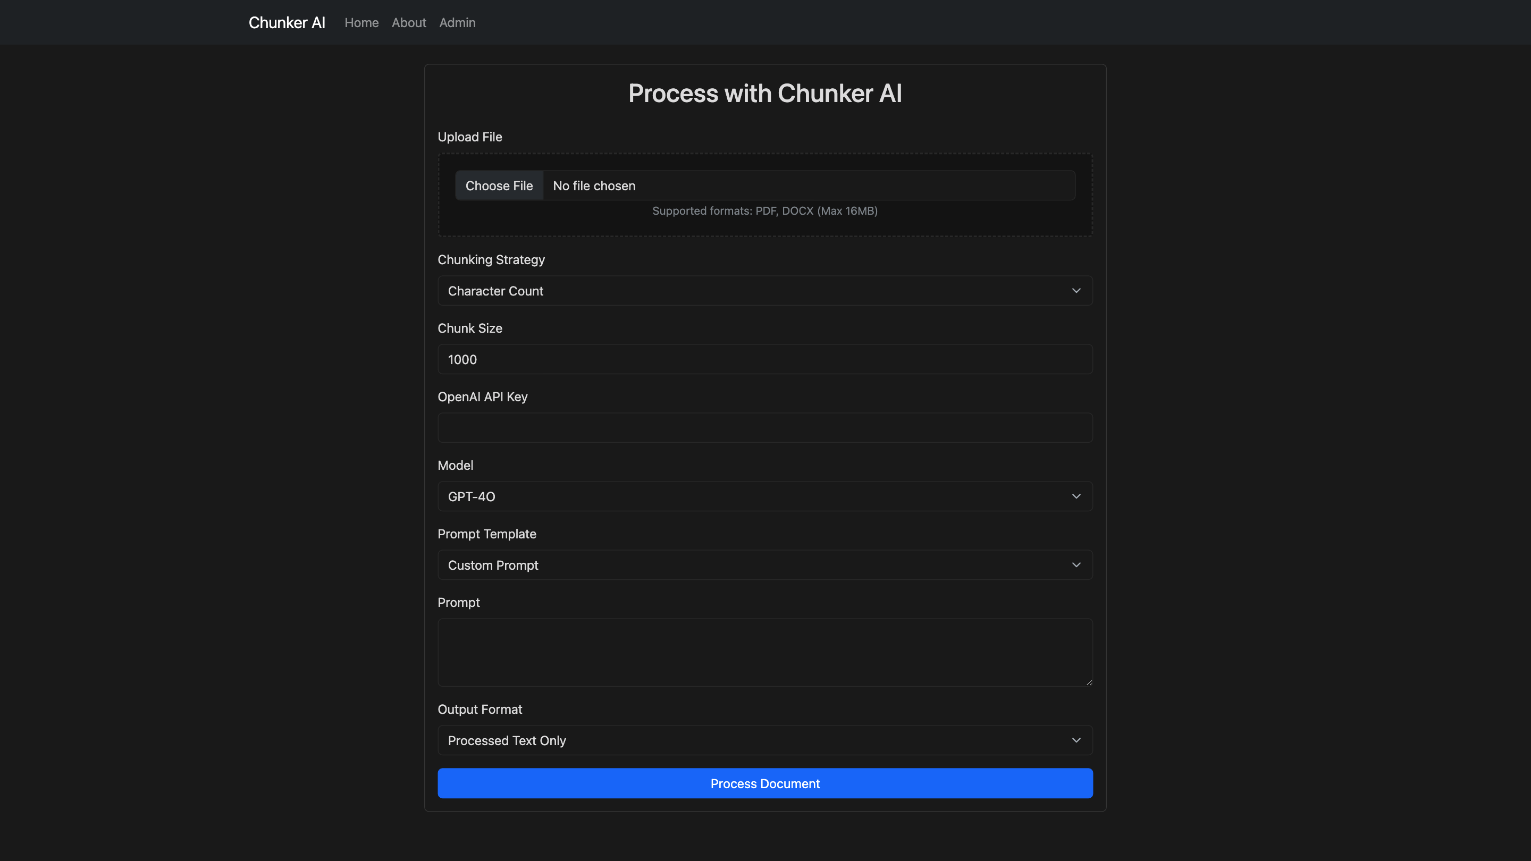Click the OpenAI API Key field
Image resolution: width=1531 pixels, height=861 pixels.
[x=765, y=428]
